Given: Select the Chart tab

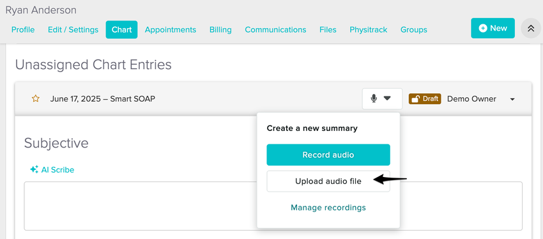Looking at the screenshot, I should (121, 30).
